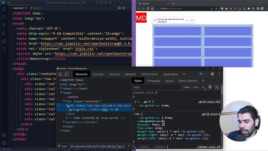Open DevTools Network tab
Viewport: 268px width, 151px height.
[x=130, y=74]
